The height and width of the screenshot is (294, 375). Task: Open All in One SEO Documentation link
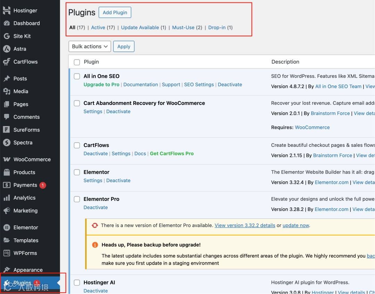[x=141, y=84]
